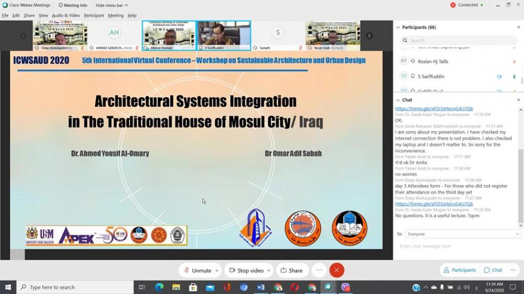The width and height of the screenshot is (524, 294).
Task: Toggle the Participants panel button
Action: tap(460, 270)
